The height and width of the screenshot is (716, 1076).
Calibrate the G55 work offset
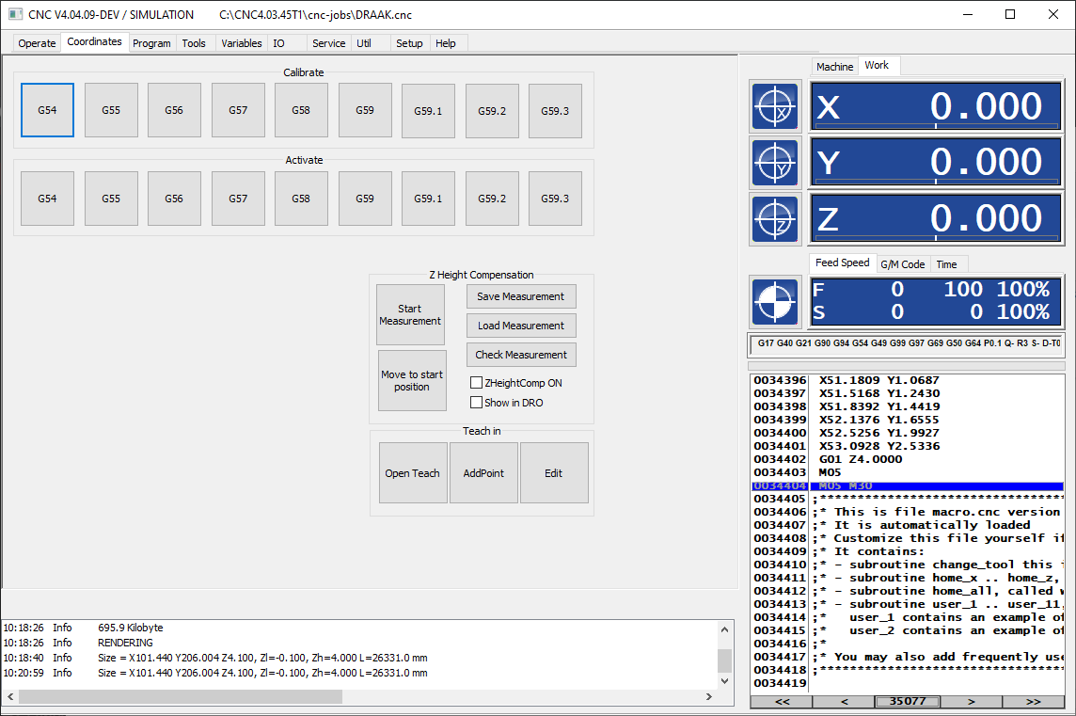tap(111, 110)
